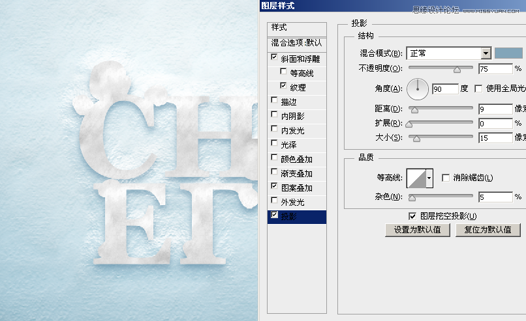The image size is (526, 321).
Task: Select 混合选项:默认 in styles list
Action: tap(296, 43)
